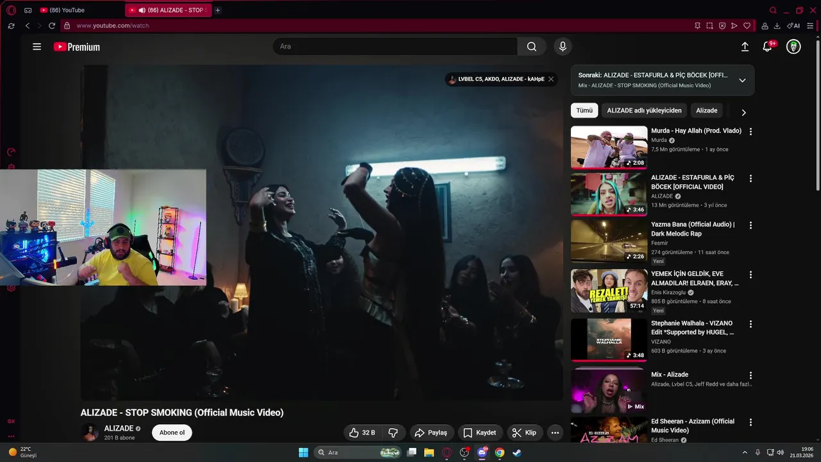This screenshot has height=462, width=821.
Task: Open options for Yazma Bana video
Action: (x=750, y=225)
